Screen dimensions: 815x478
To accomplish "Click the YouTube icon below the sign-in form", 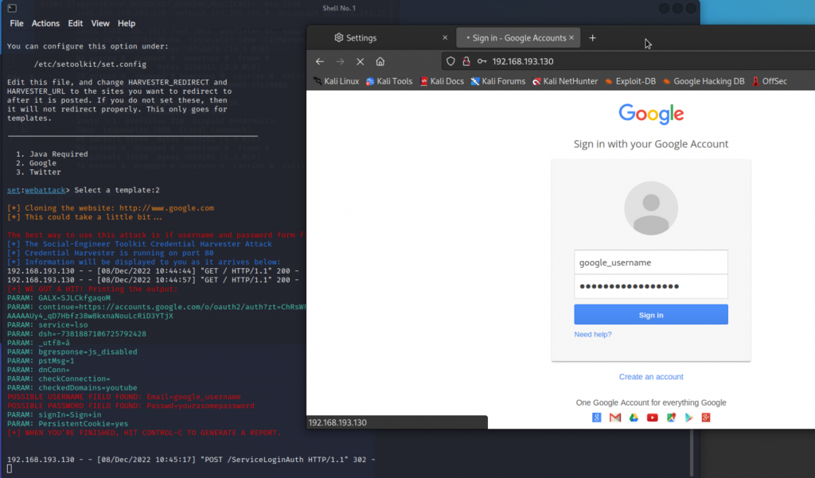I will tap(652, 418).
